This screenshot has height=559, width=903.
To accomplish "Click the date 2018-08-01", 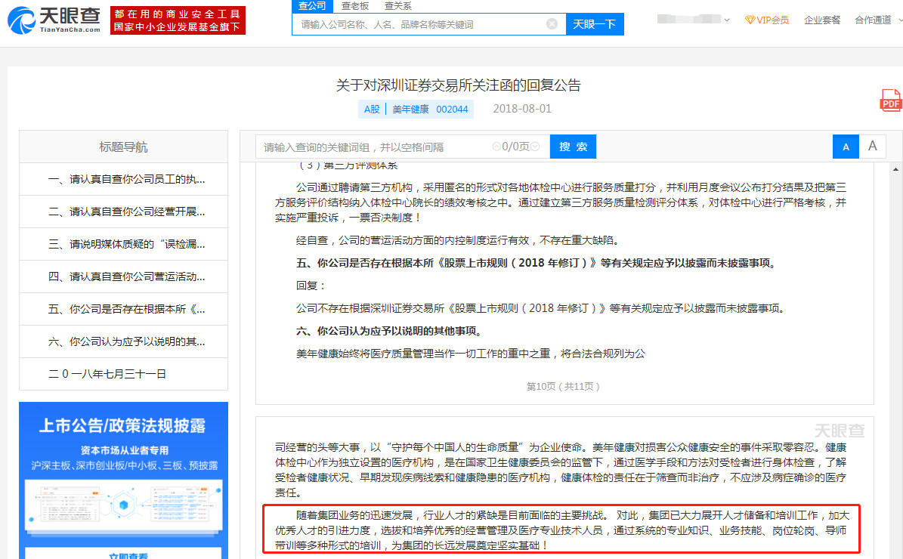I will coord(522,109).
